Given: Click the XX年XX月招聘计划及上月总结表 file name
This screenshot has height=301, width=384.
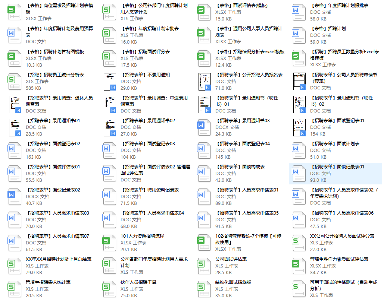Looking at the screenshot, I should click(59, 259).
